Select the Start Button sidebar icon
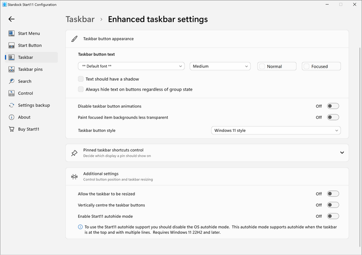This screenshot has width=362, height=255. pyautogui.click(x=11, y=46)
